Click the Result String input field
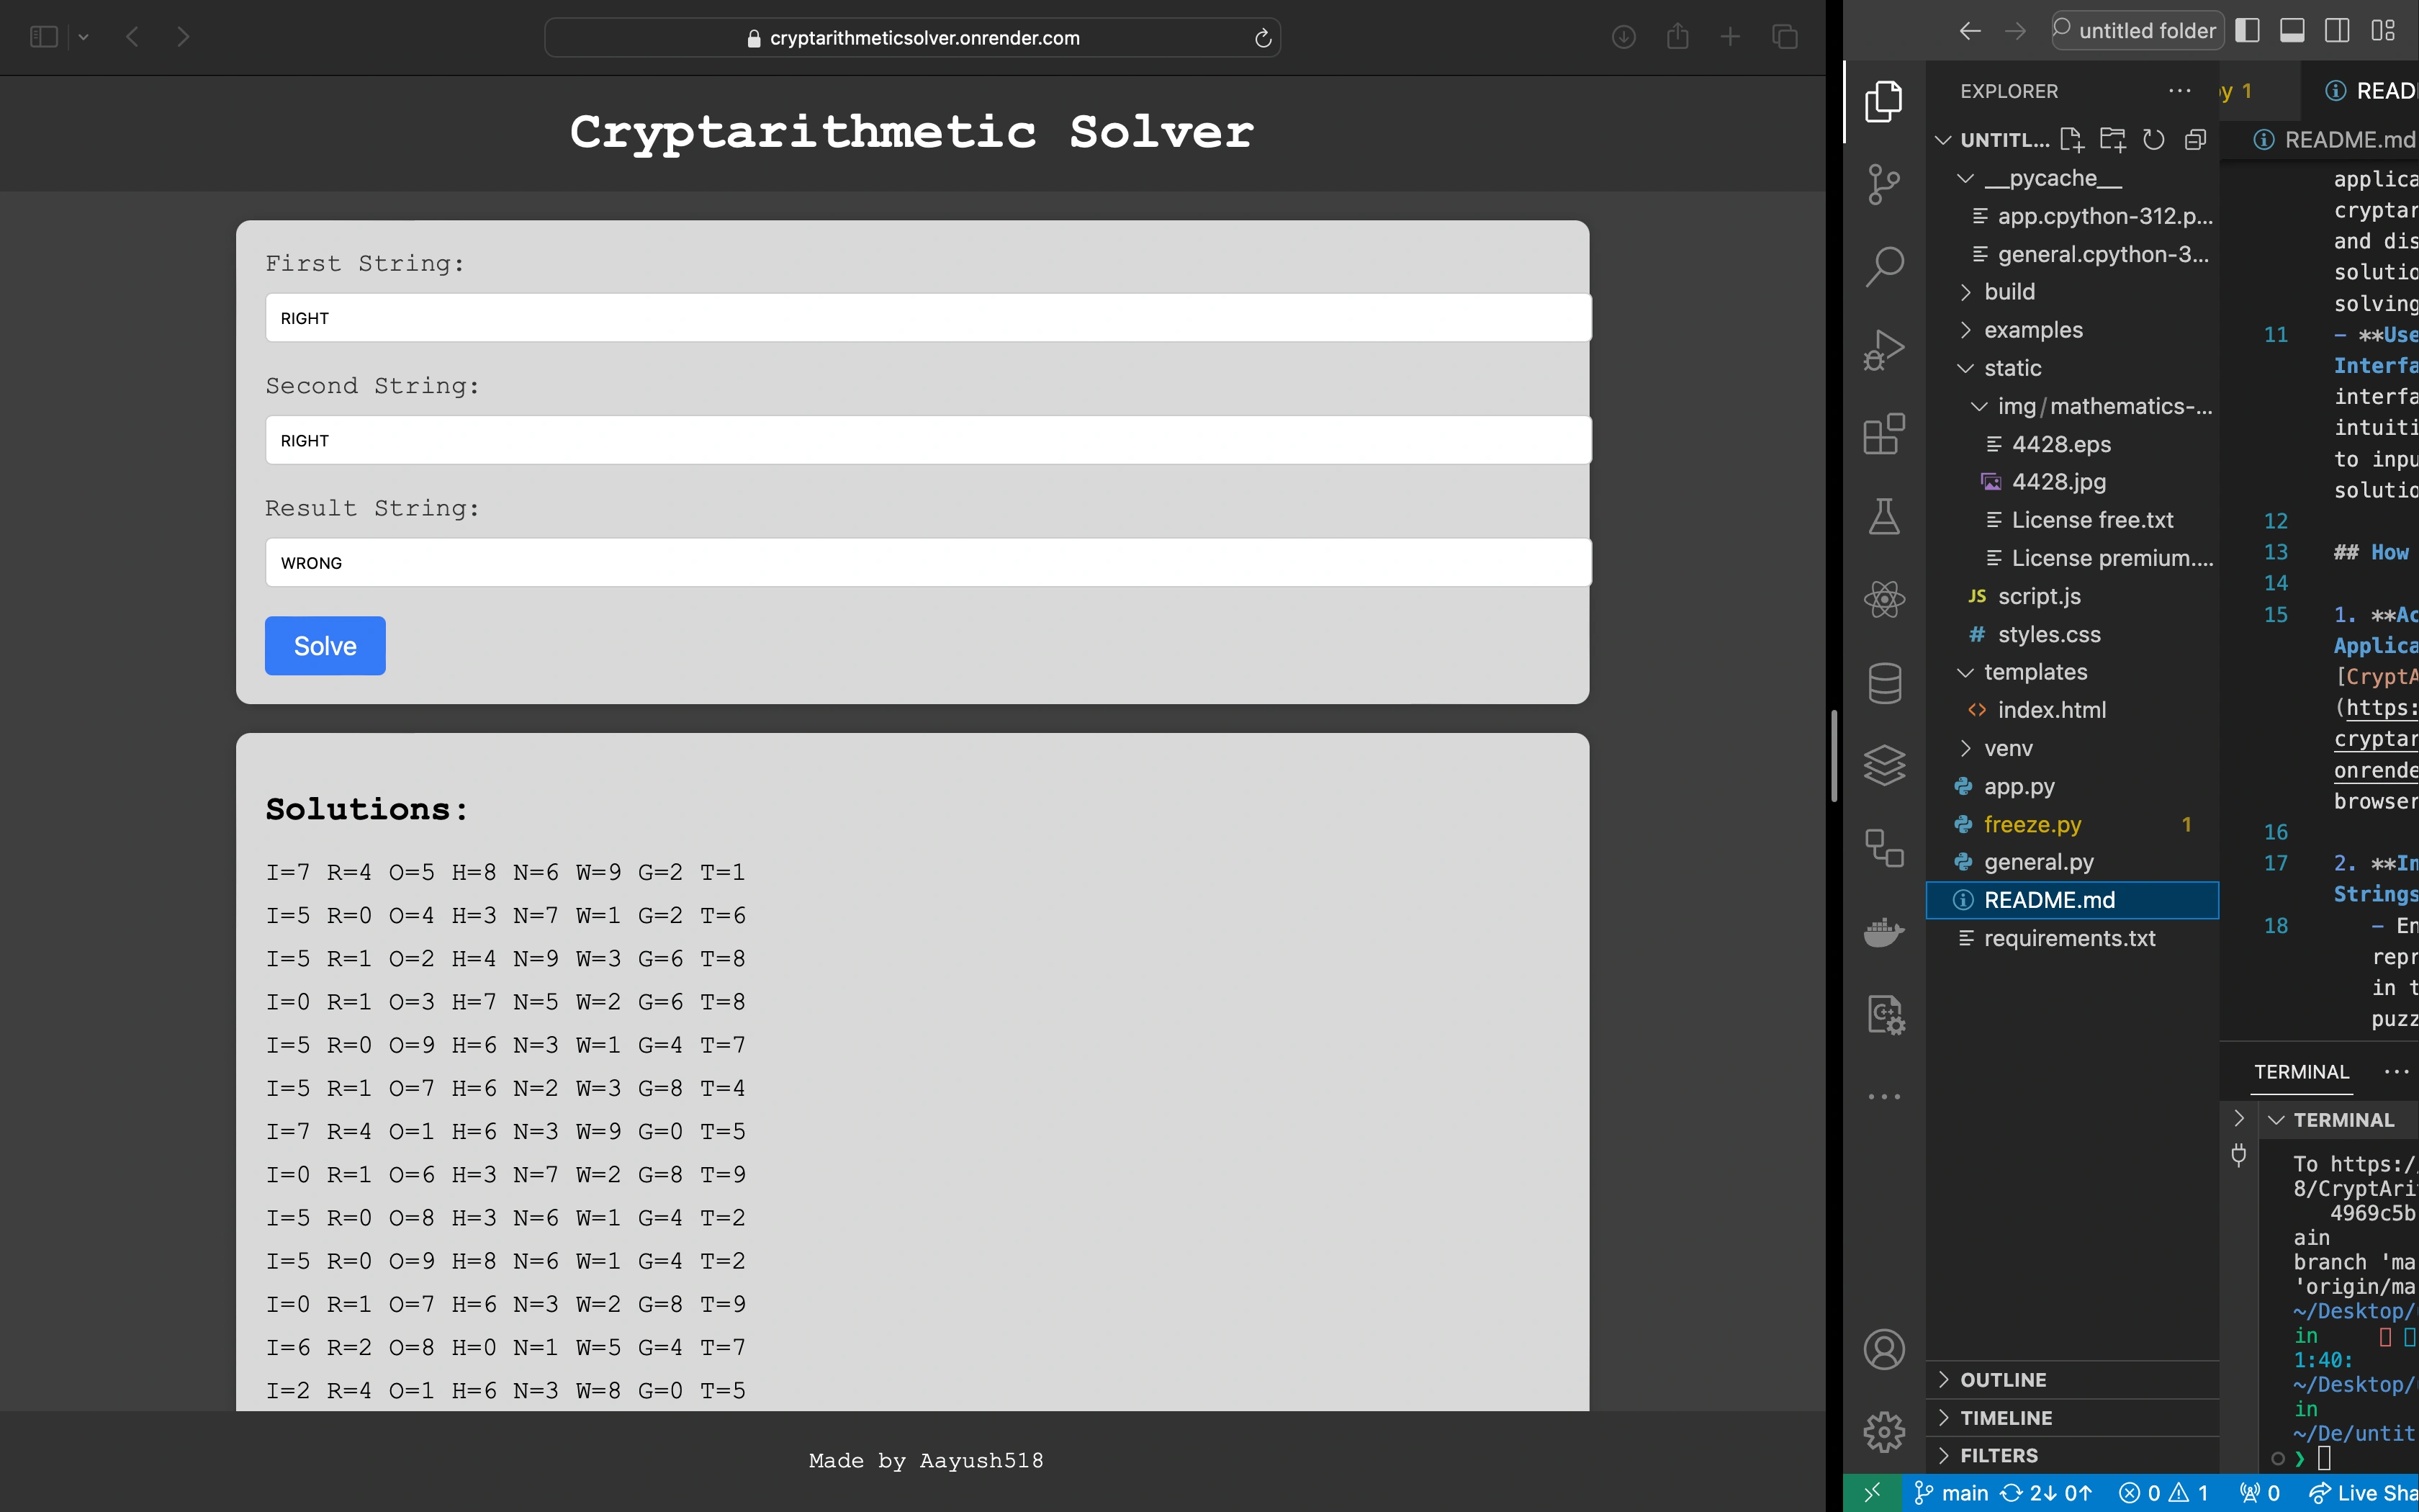Viewport: 2419px width, 1512px height. pos(927,563)
